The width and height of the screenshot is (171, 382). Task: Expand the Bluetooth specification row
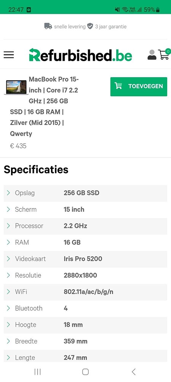[x=85, y=308]
